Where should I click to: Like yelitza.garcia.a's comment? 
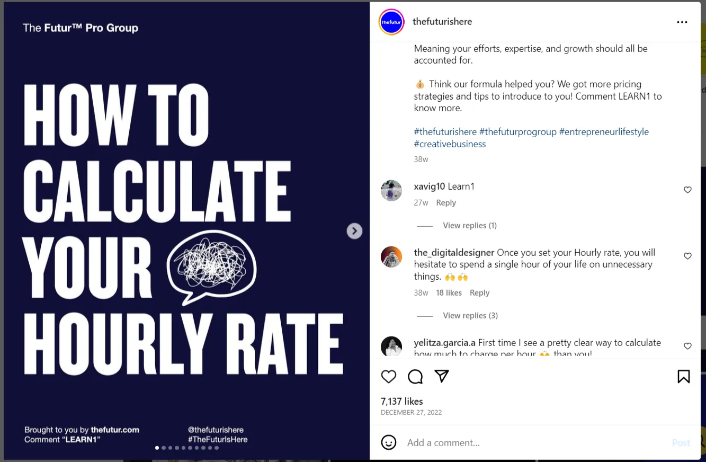pyautogui.click(x=687, y=346)
